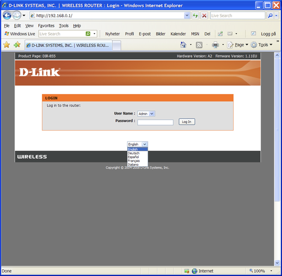
Task: Click the Home icon in command bar
Action: tap(183, 45)
